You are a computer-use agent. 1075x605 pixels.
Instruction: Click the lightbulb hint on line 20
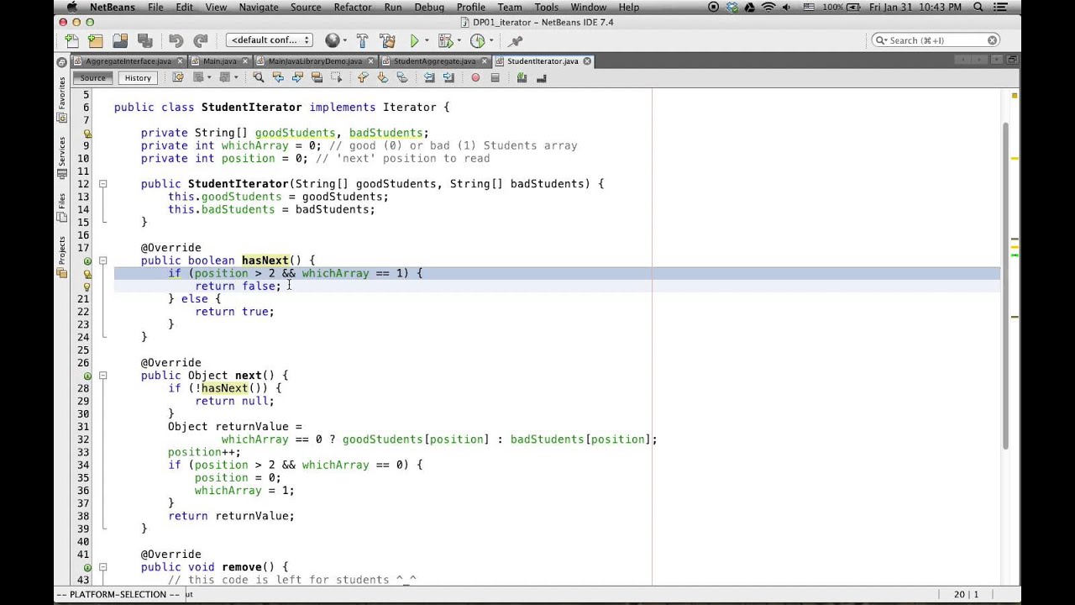[87, 287]
